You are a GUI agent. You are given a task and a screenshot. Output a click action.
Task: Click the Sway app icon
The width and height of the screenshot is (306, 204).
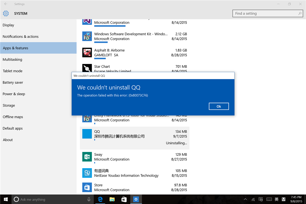tap(87, 157)
